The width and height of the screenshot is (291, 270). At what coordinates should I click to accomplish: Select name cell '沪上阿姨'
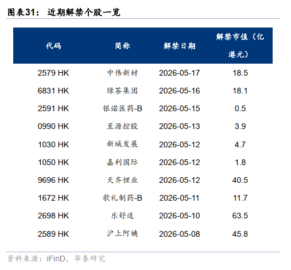pyautogui.click(x=122, y=233)
